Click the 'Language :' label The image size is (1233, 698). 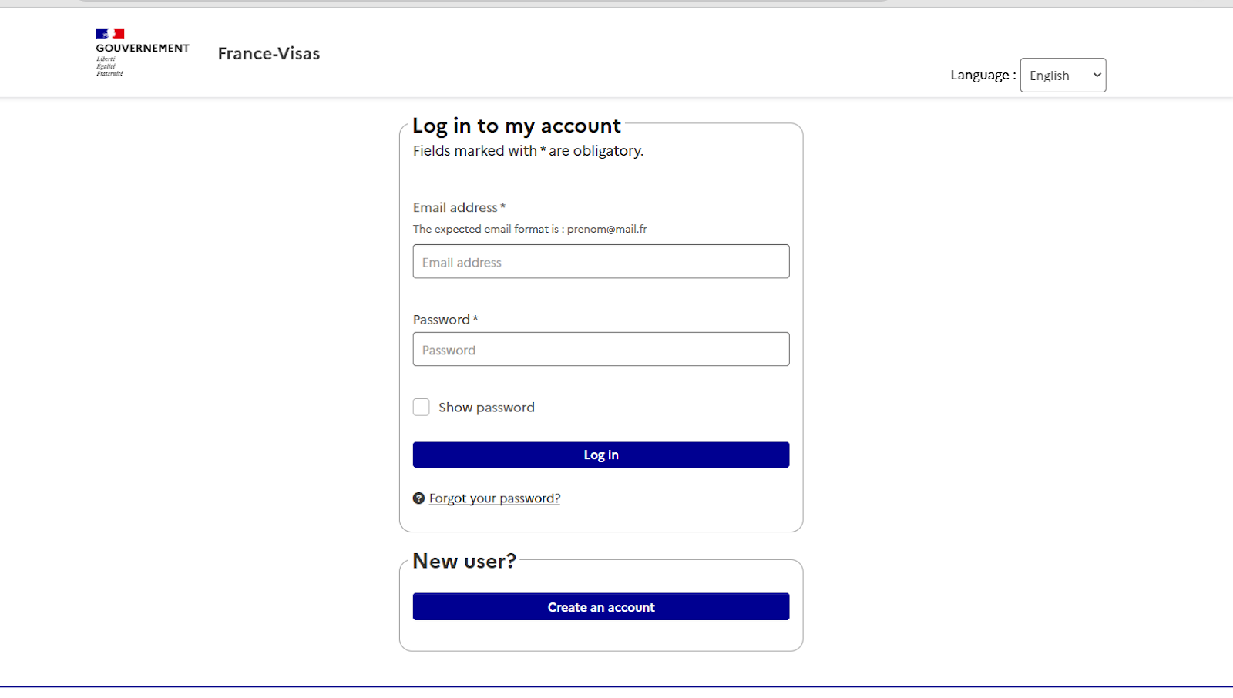click(983, 75)
